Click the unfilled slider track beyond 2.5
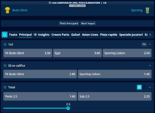Viewport: 155px width, 113px height. pos(111,108)
